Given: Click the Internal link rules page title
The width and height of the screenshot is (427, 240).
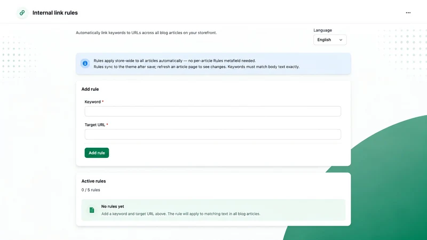Looking at the screenshot, I should pos(55,13).
